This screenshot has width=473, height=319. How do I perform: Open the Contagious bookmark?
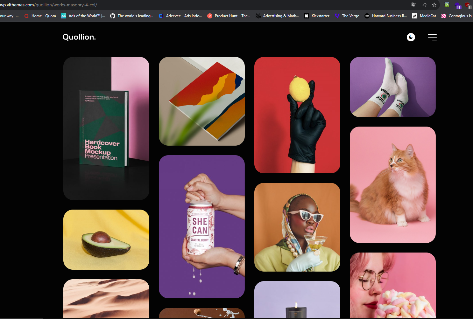pos(457,16)
